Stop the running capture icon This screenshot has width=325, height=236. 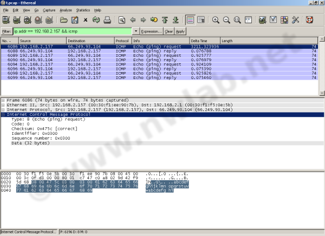tap(38, 20)
